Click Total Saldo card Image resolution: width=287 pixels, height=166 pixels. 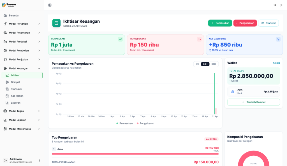click(253, 76)
